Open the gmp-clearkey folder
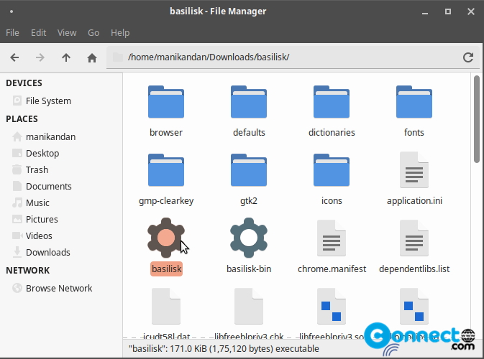This screenshot has width=484, height=359. [x=166, y=170]
